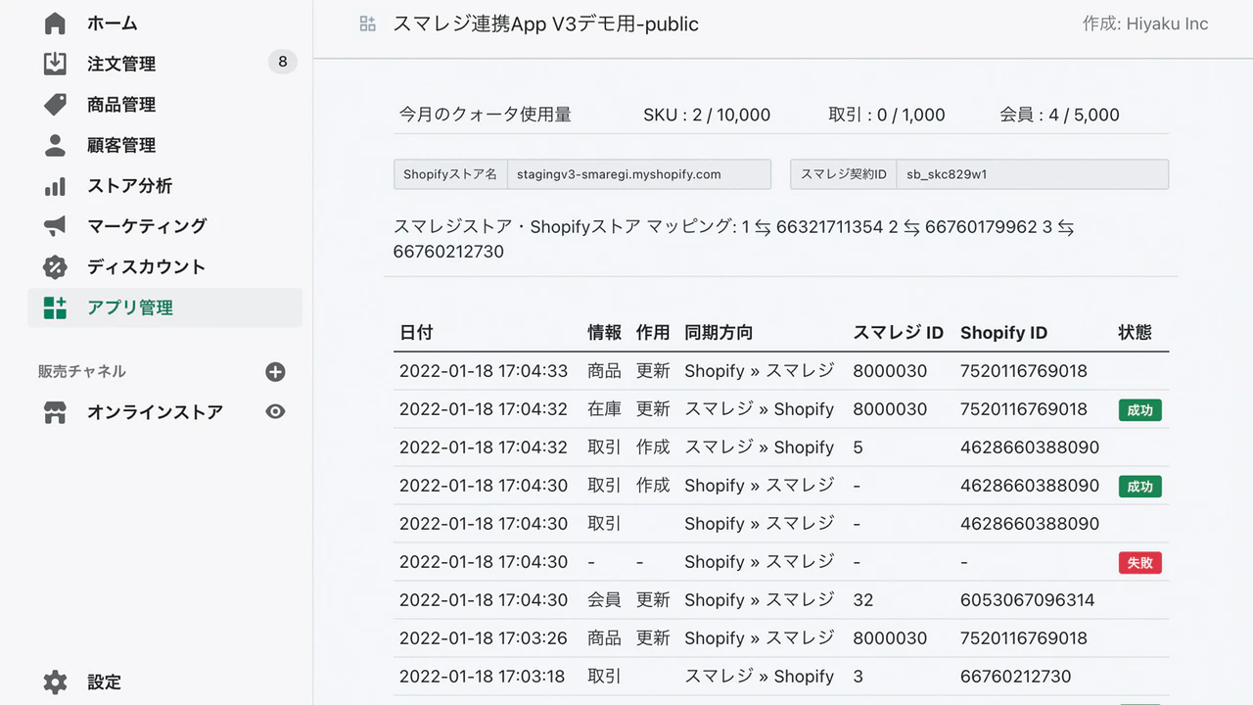
Task: Click the Shopifyストア名 input field
Action: tap(639, 174)
